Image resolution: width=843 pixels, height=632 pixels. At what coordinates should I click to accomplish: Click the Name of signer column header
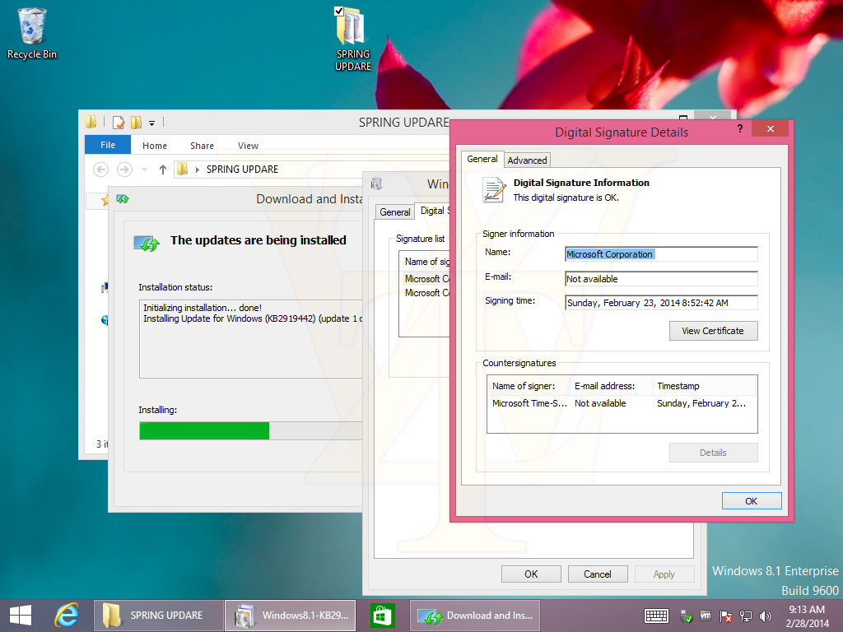(529, 386)
